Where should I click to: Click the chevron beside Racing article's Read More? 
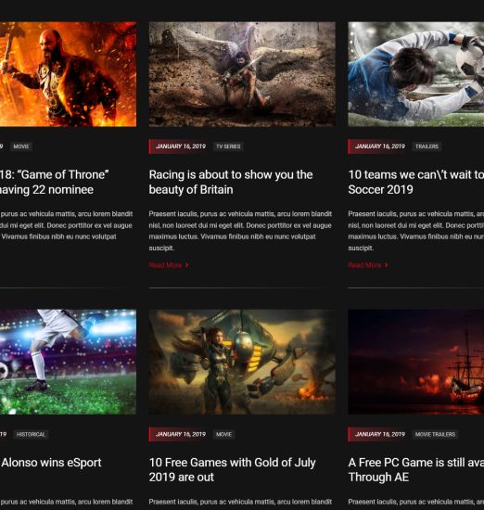pos(186,265)
